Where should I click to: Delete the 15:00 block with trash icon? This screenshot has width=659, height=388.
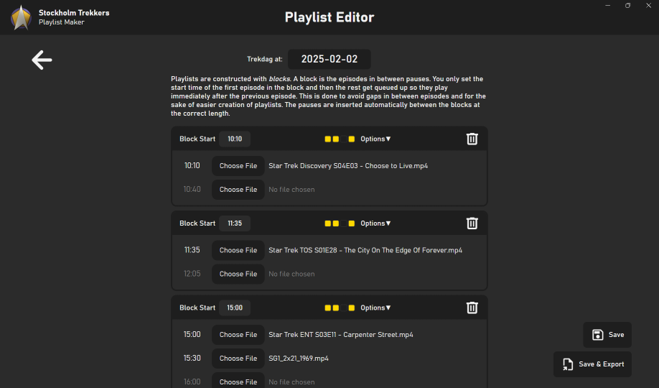click(472, 308)
